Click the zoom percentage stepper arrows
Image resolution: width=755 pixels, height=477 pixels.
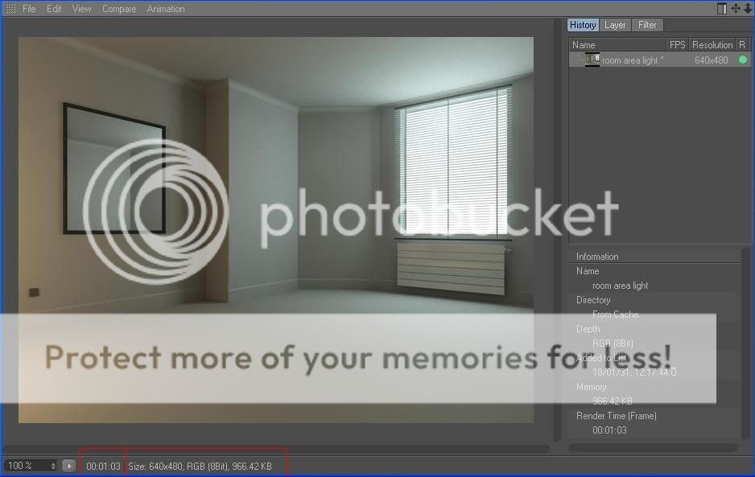(x=53, y=466)
